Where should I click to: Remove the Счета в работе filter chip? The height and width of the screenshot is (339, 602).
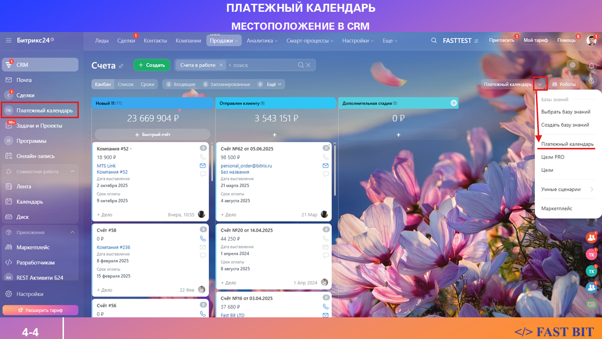222,65
